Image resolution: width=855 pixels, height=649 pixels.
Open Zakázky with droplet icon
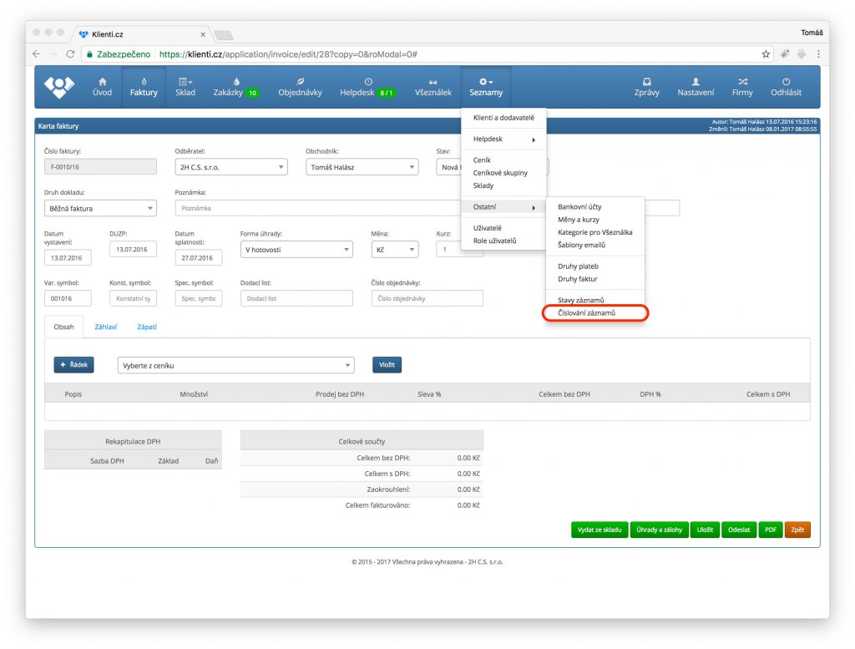point(235,87)
